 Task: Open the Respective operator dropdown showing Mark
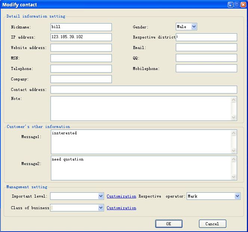point(237,196)
